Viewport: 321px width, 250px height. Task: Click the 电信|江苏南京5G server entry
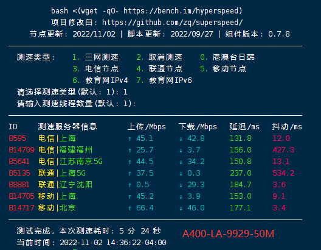[x=71, y=162]
